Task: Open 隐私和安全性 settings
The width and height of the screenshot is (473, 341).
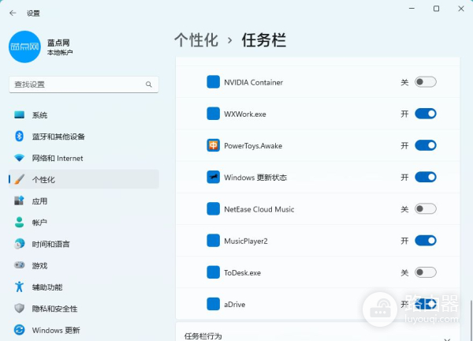Action: pyautogui.click(x=84, y=309)
